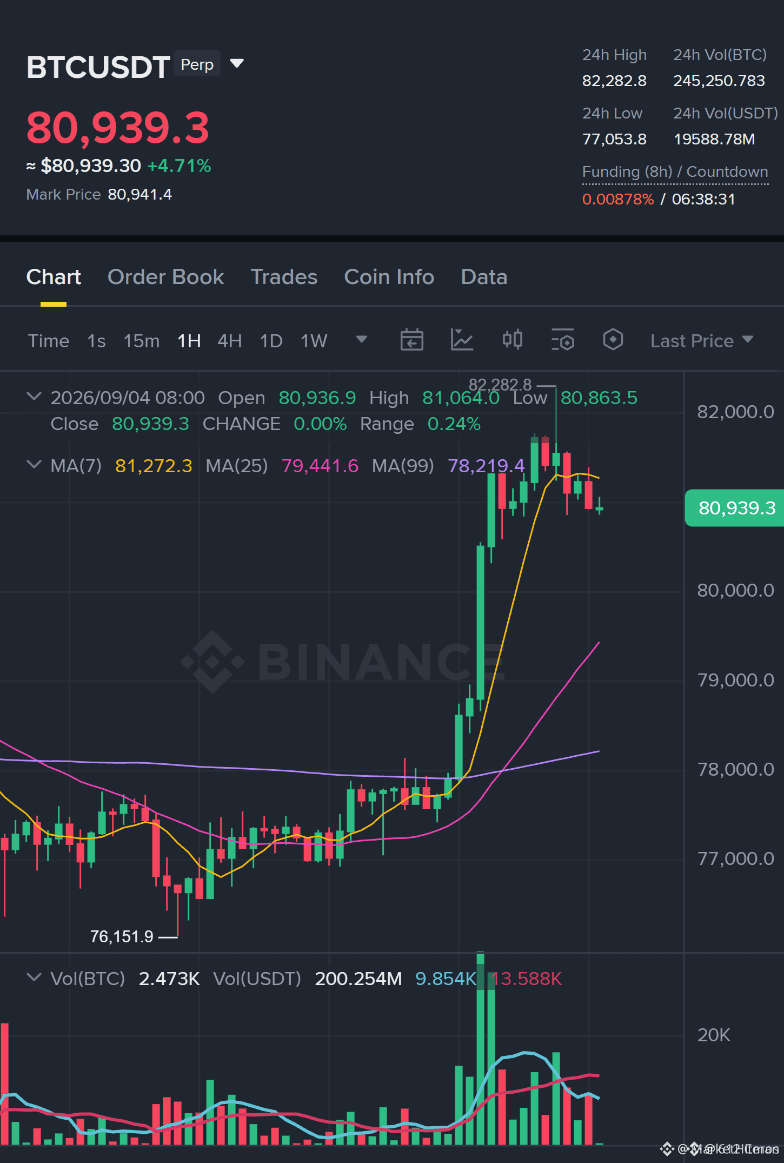Switch to line chart view icon
Screen dimensions: 784x1163
pyautogui.click(x=462, y=340)
